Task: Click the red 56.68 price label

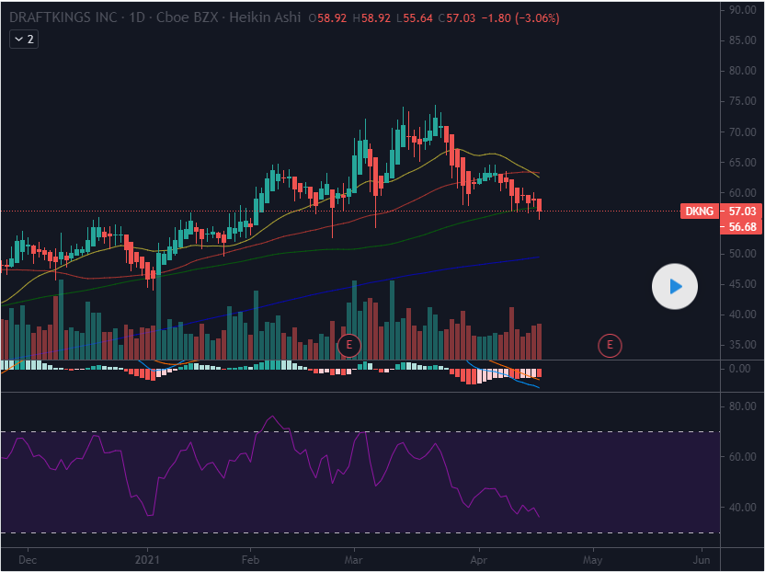Action: 740,226
